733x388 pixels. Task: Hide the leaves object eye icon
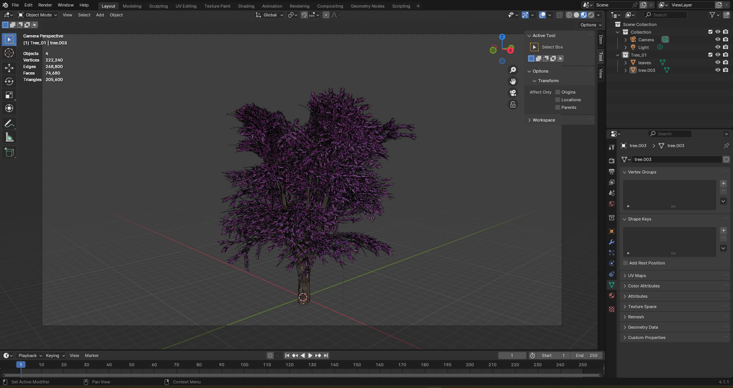click(718, 62)
